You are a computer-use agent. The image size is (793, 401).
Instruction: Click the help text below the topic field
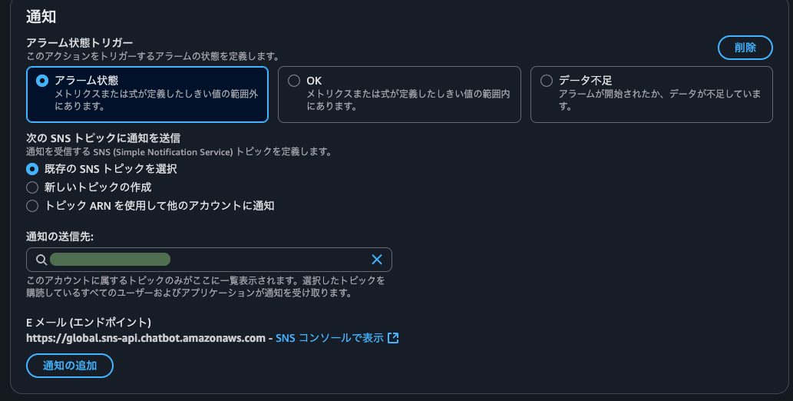205,287
